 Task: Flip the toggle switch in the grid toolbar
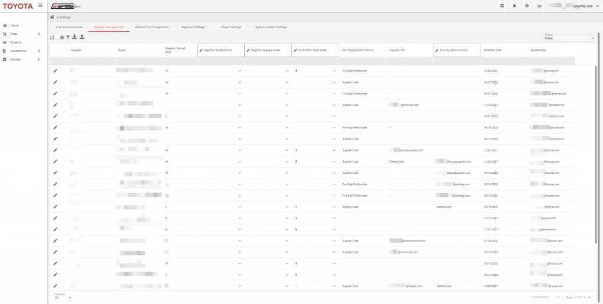coord(60,37)
